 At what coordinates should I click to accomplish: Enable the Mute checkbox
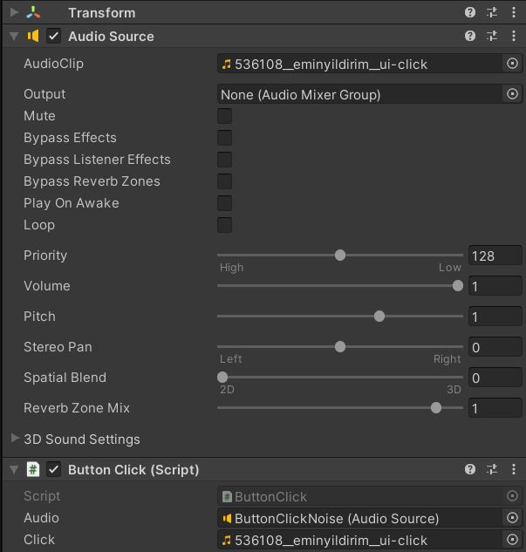(x=224, y=116)
